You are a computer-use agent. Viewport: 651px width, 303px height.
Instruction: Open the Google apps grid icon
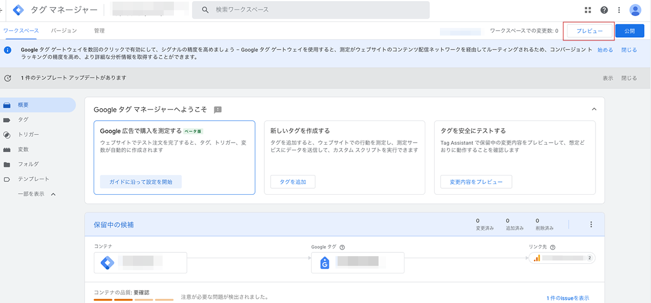click(587, 10)
